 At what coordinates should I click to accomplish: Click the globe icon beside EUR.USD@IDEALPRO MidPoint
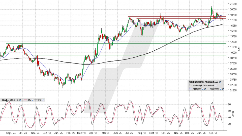[x=220, y=82]
